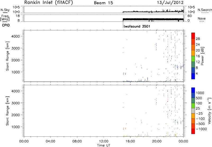Click 'Slant Range [km]' label of the Velocity panel
This screenshot has height=147, width=212.
tap(7, 111)
